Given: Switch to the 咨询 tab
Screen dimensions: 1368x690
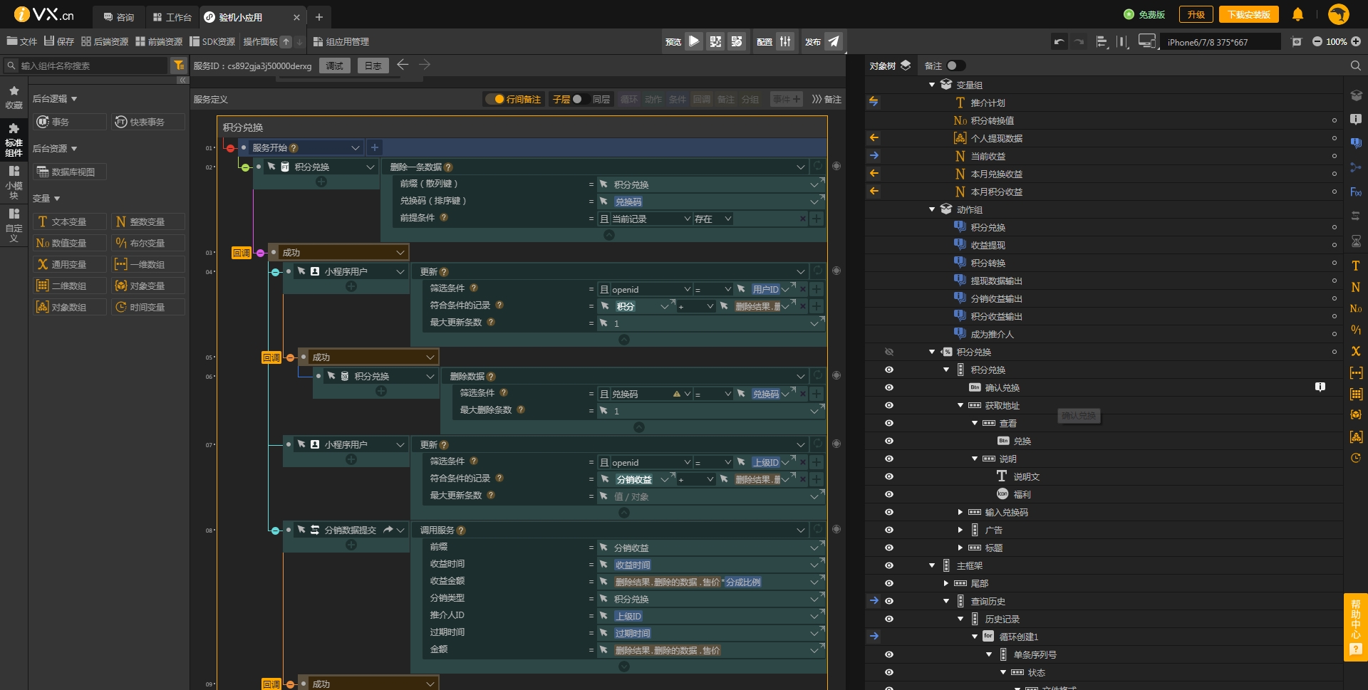Looking at the screenshot, I should (x=118, y=17).
